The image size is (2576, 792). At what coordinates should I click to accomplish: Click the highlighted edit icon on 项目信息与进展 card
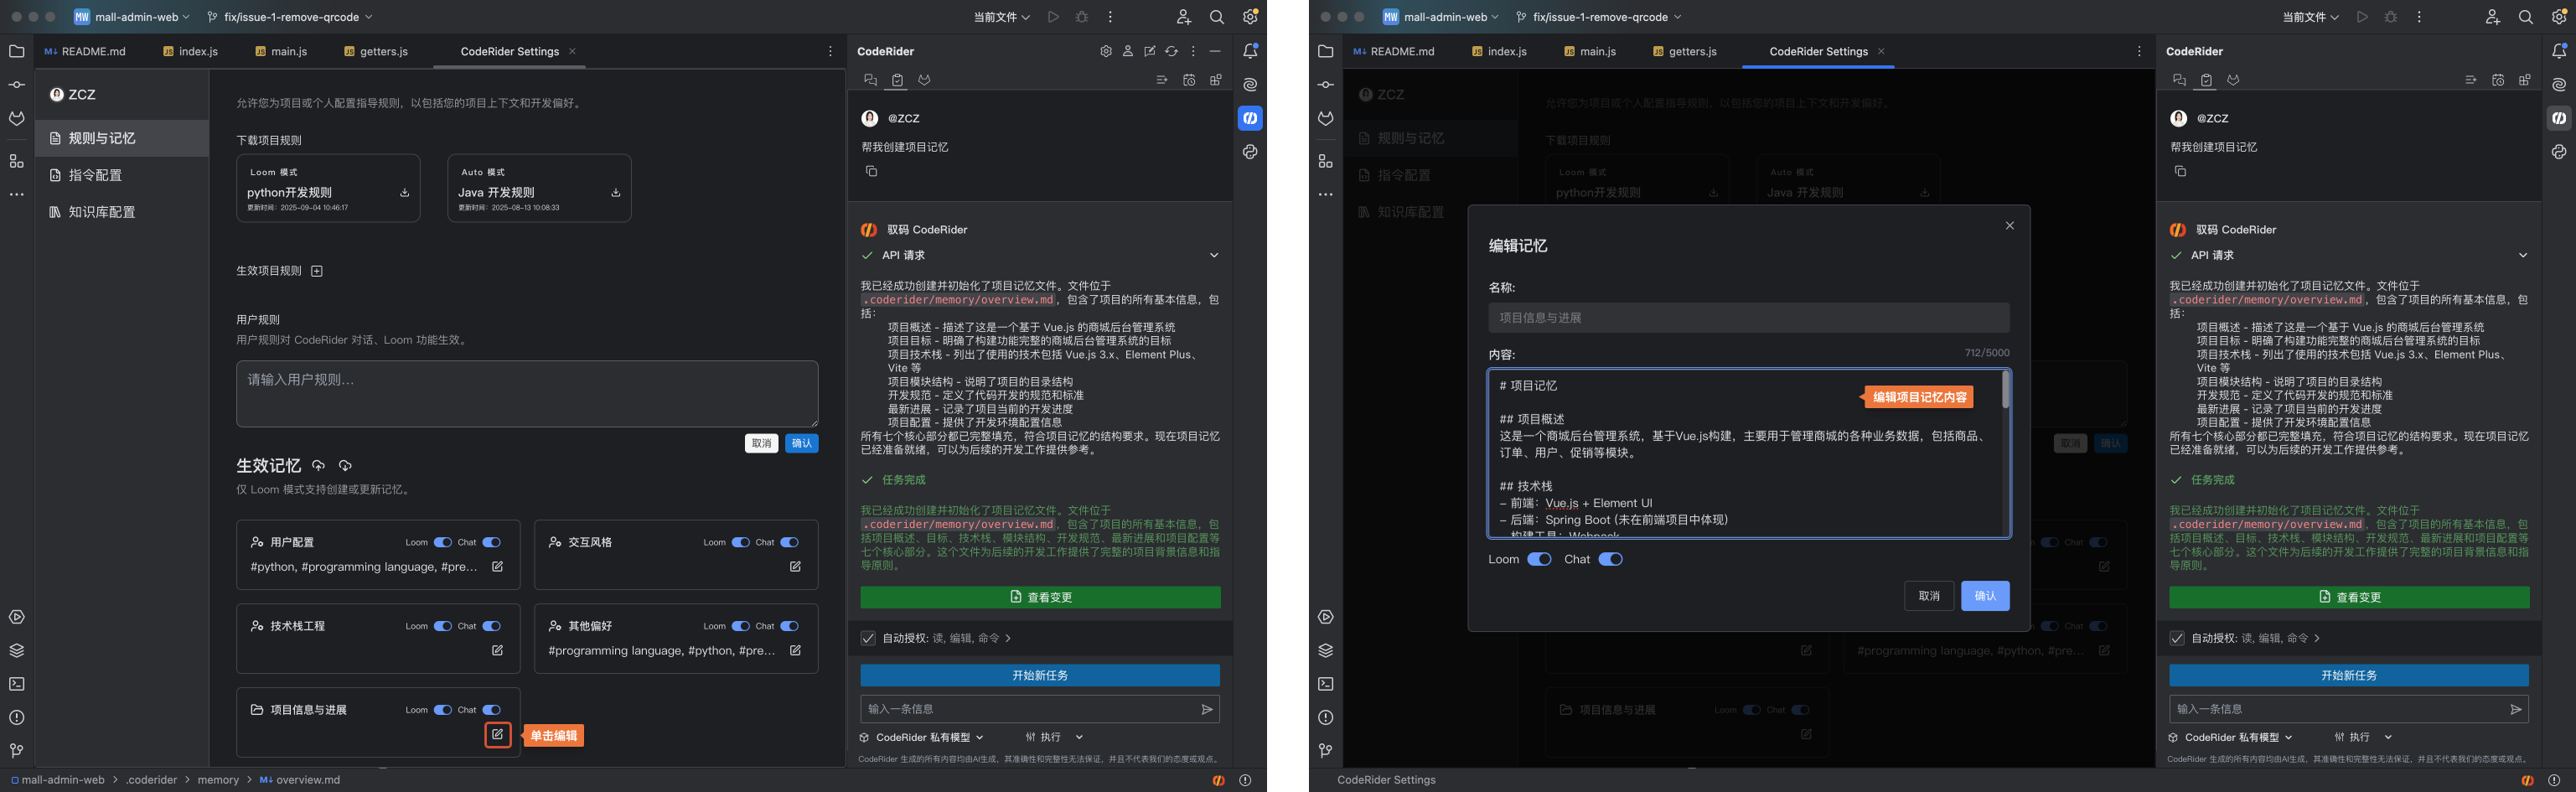pyautogui.click(x=497, y=735)
